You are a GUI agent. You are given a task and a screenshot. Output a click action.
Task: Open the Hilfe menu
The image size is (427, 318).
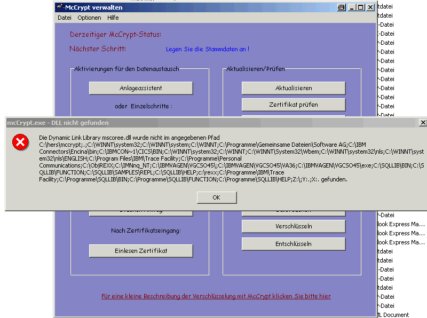[x=113, y=18]
